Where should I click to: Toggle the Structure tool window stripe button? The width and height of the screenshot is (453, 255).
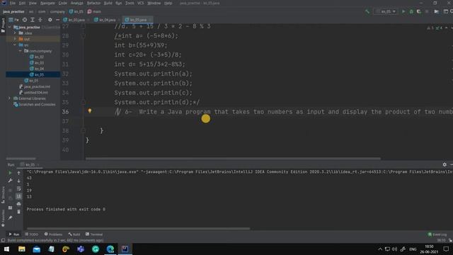(x=3, y=195)
